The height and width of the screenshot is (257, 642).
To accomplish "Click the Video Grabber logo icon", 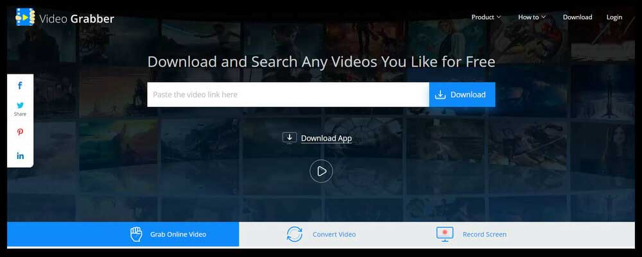I will pos(26,17).
